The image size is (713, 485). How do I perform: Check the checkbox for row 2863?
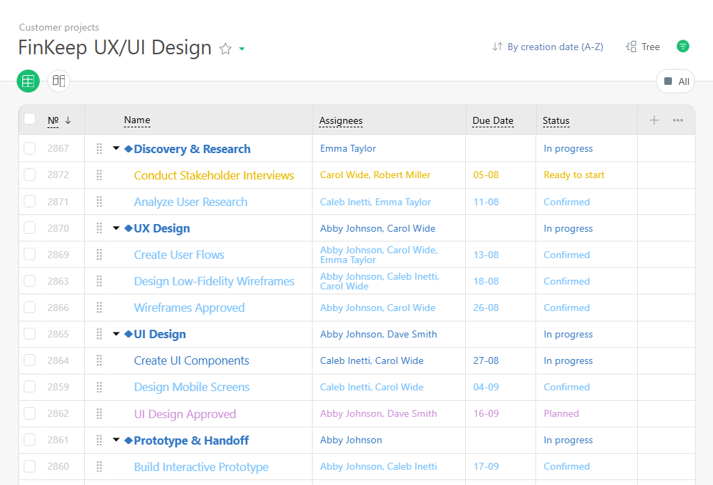29,281
